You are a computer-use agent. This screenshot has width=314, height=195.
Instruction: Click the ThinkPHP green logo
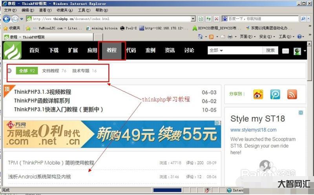pyautogui.click(x=13, y=51)
